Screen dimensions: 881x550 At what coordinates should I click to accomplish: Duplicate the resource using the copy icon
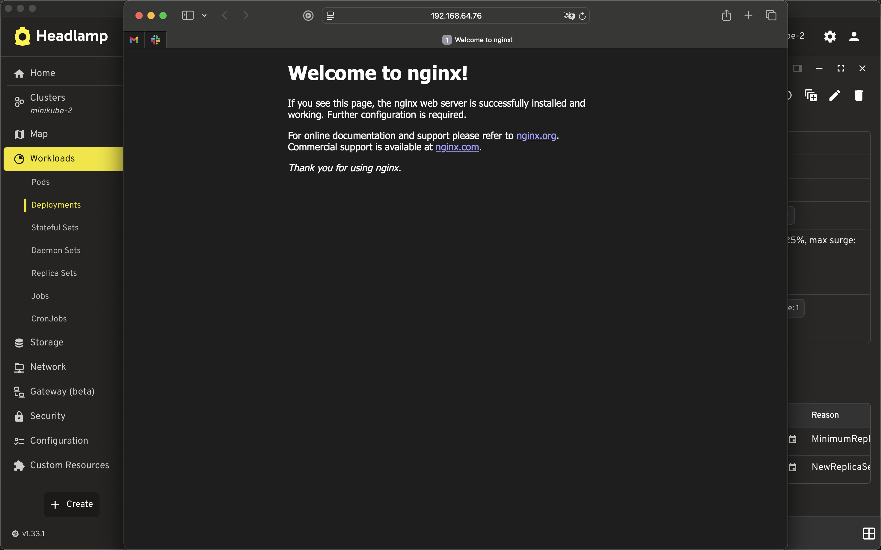point(811,95)
